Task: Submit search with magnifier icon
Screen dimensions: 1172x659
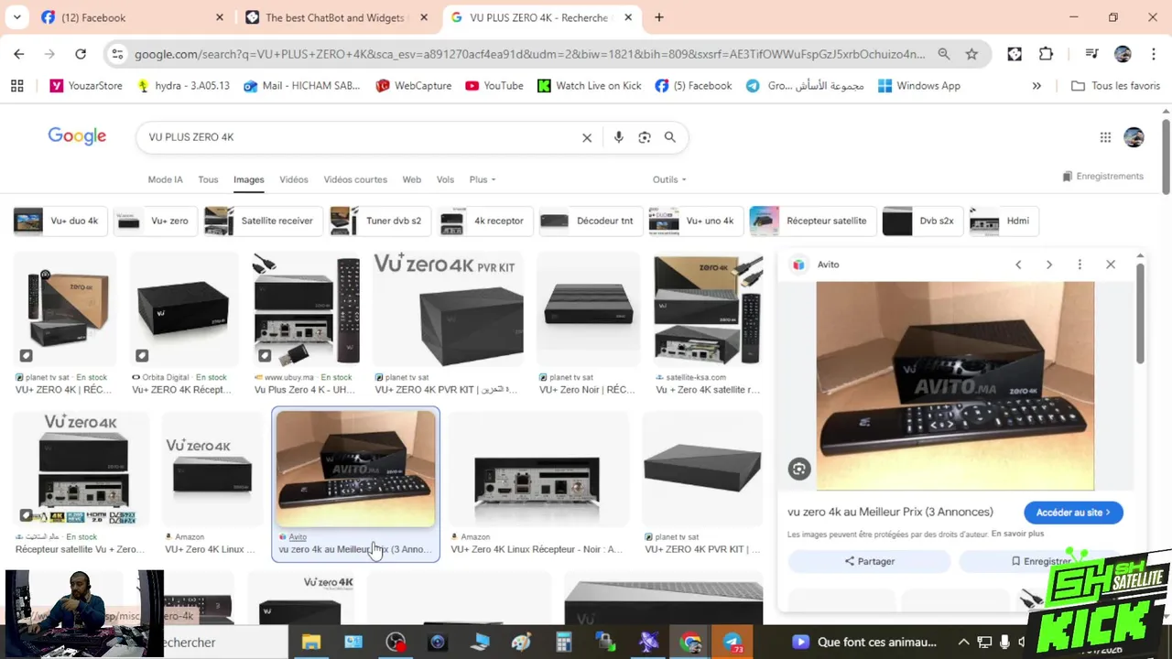Action: tap(670, 137)
